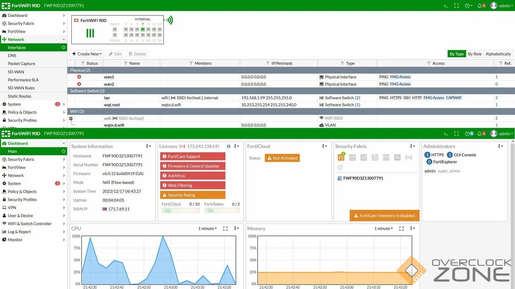This screenshot has height=289, width=515.
Task: Select the lan software switch row
Action: tap(291, 98)
